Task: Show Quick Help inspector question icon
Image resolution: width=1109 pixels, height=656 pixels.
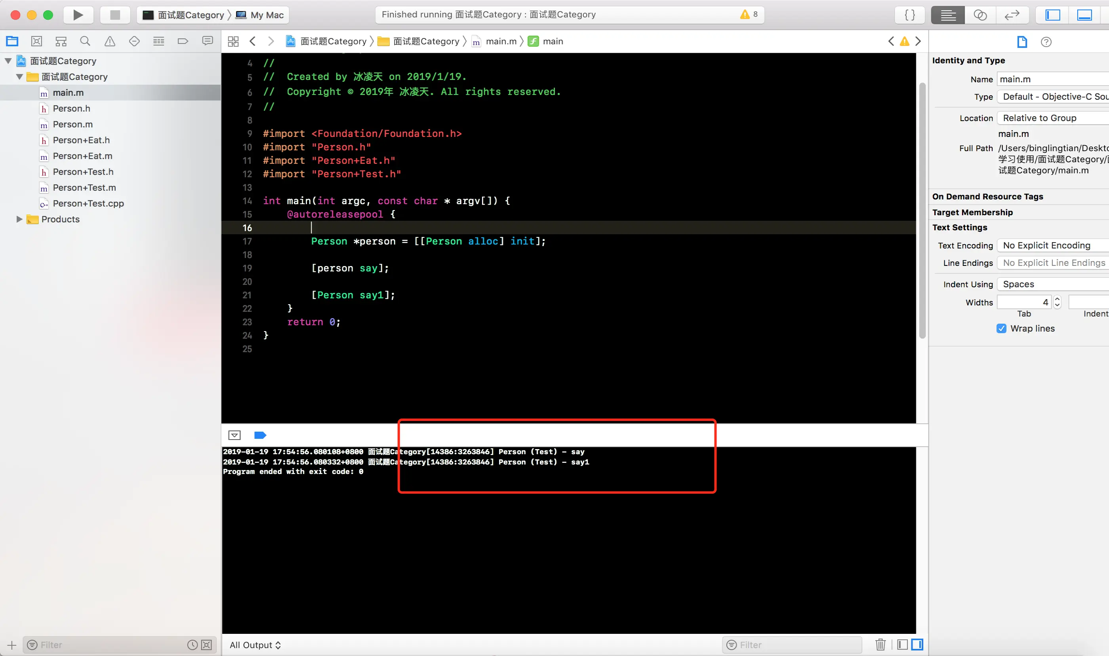Action: [1046, 42]
